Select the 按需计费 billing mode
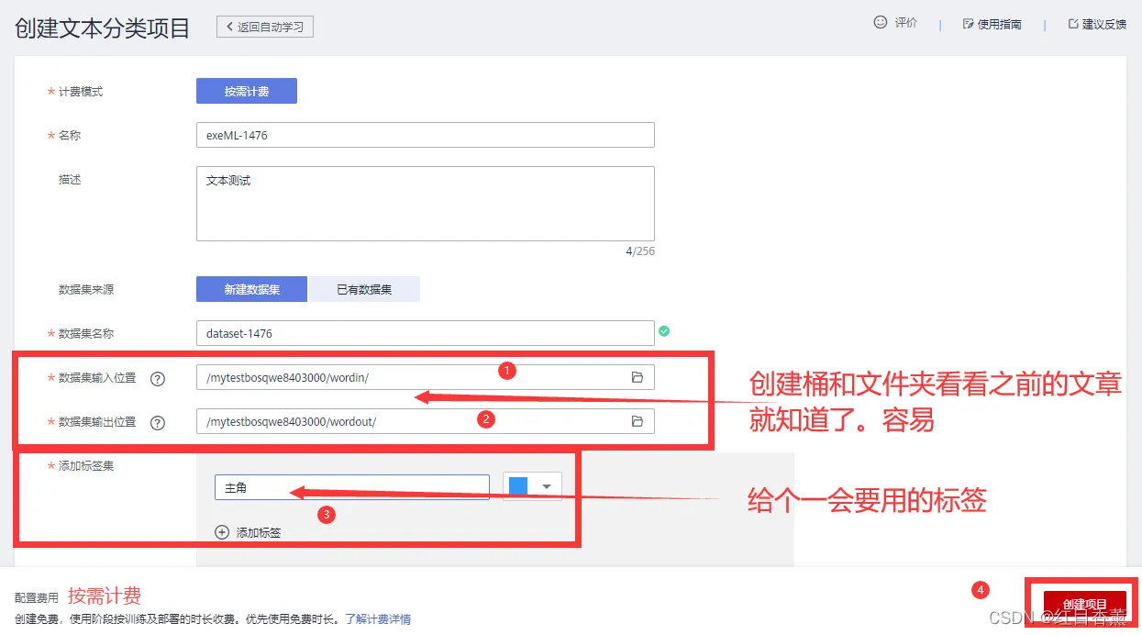This screenshot has height=635, width=1142. pyautogui.click(x=247, y=92)
